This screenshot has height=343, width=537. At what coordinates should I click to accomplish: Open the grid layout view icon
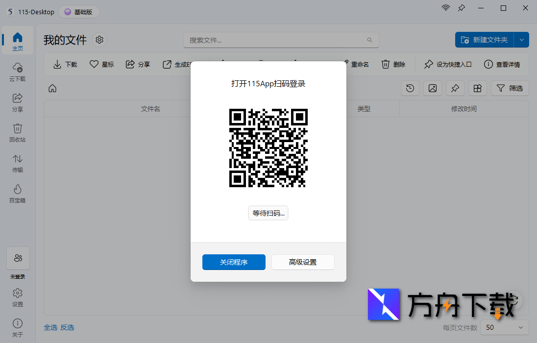[x=477, y=88]
